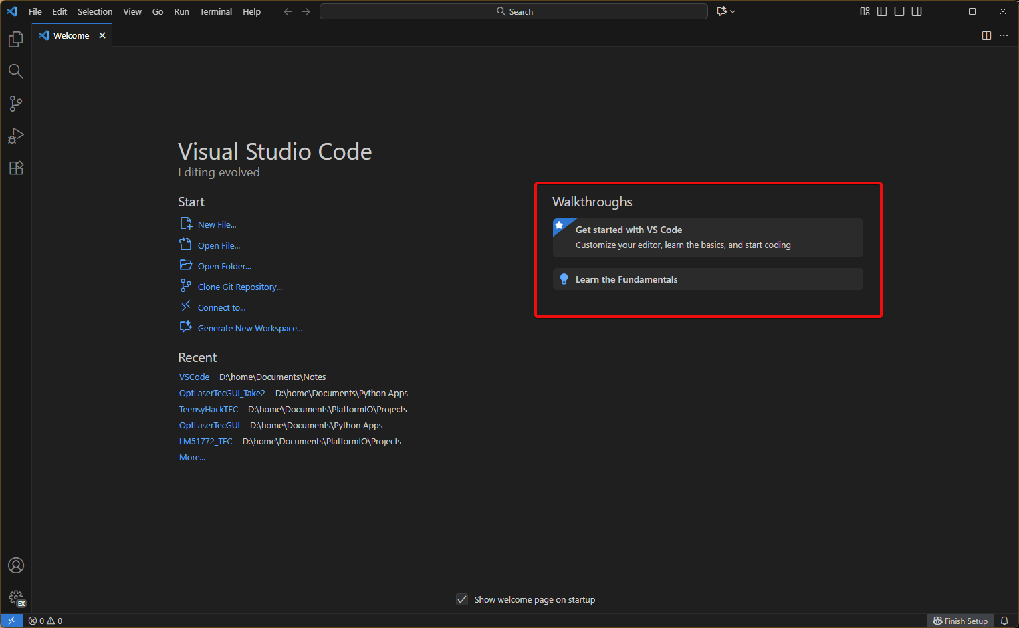Open recent project LM51772_TEC
This screenshot has height=628, width=1019.
click(x=206, y=442)
